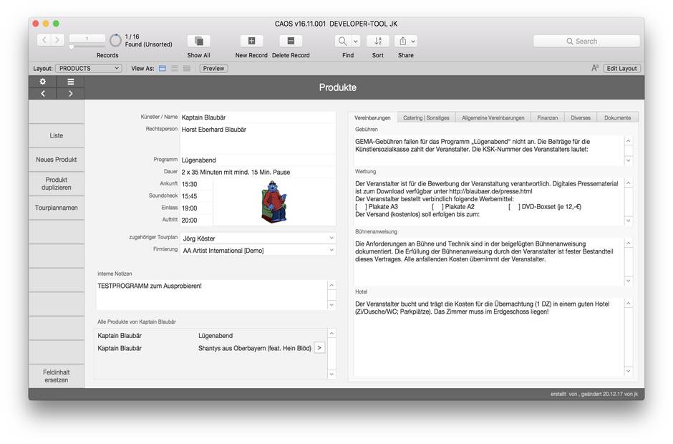Click Liste in the sidebar
673x444 pixels.
(x=57, y=135)
